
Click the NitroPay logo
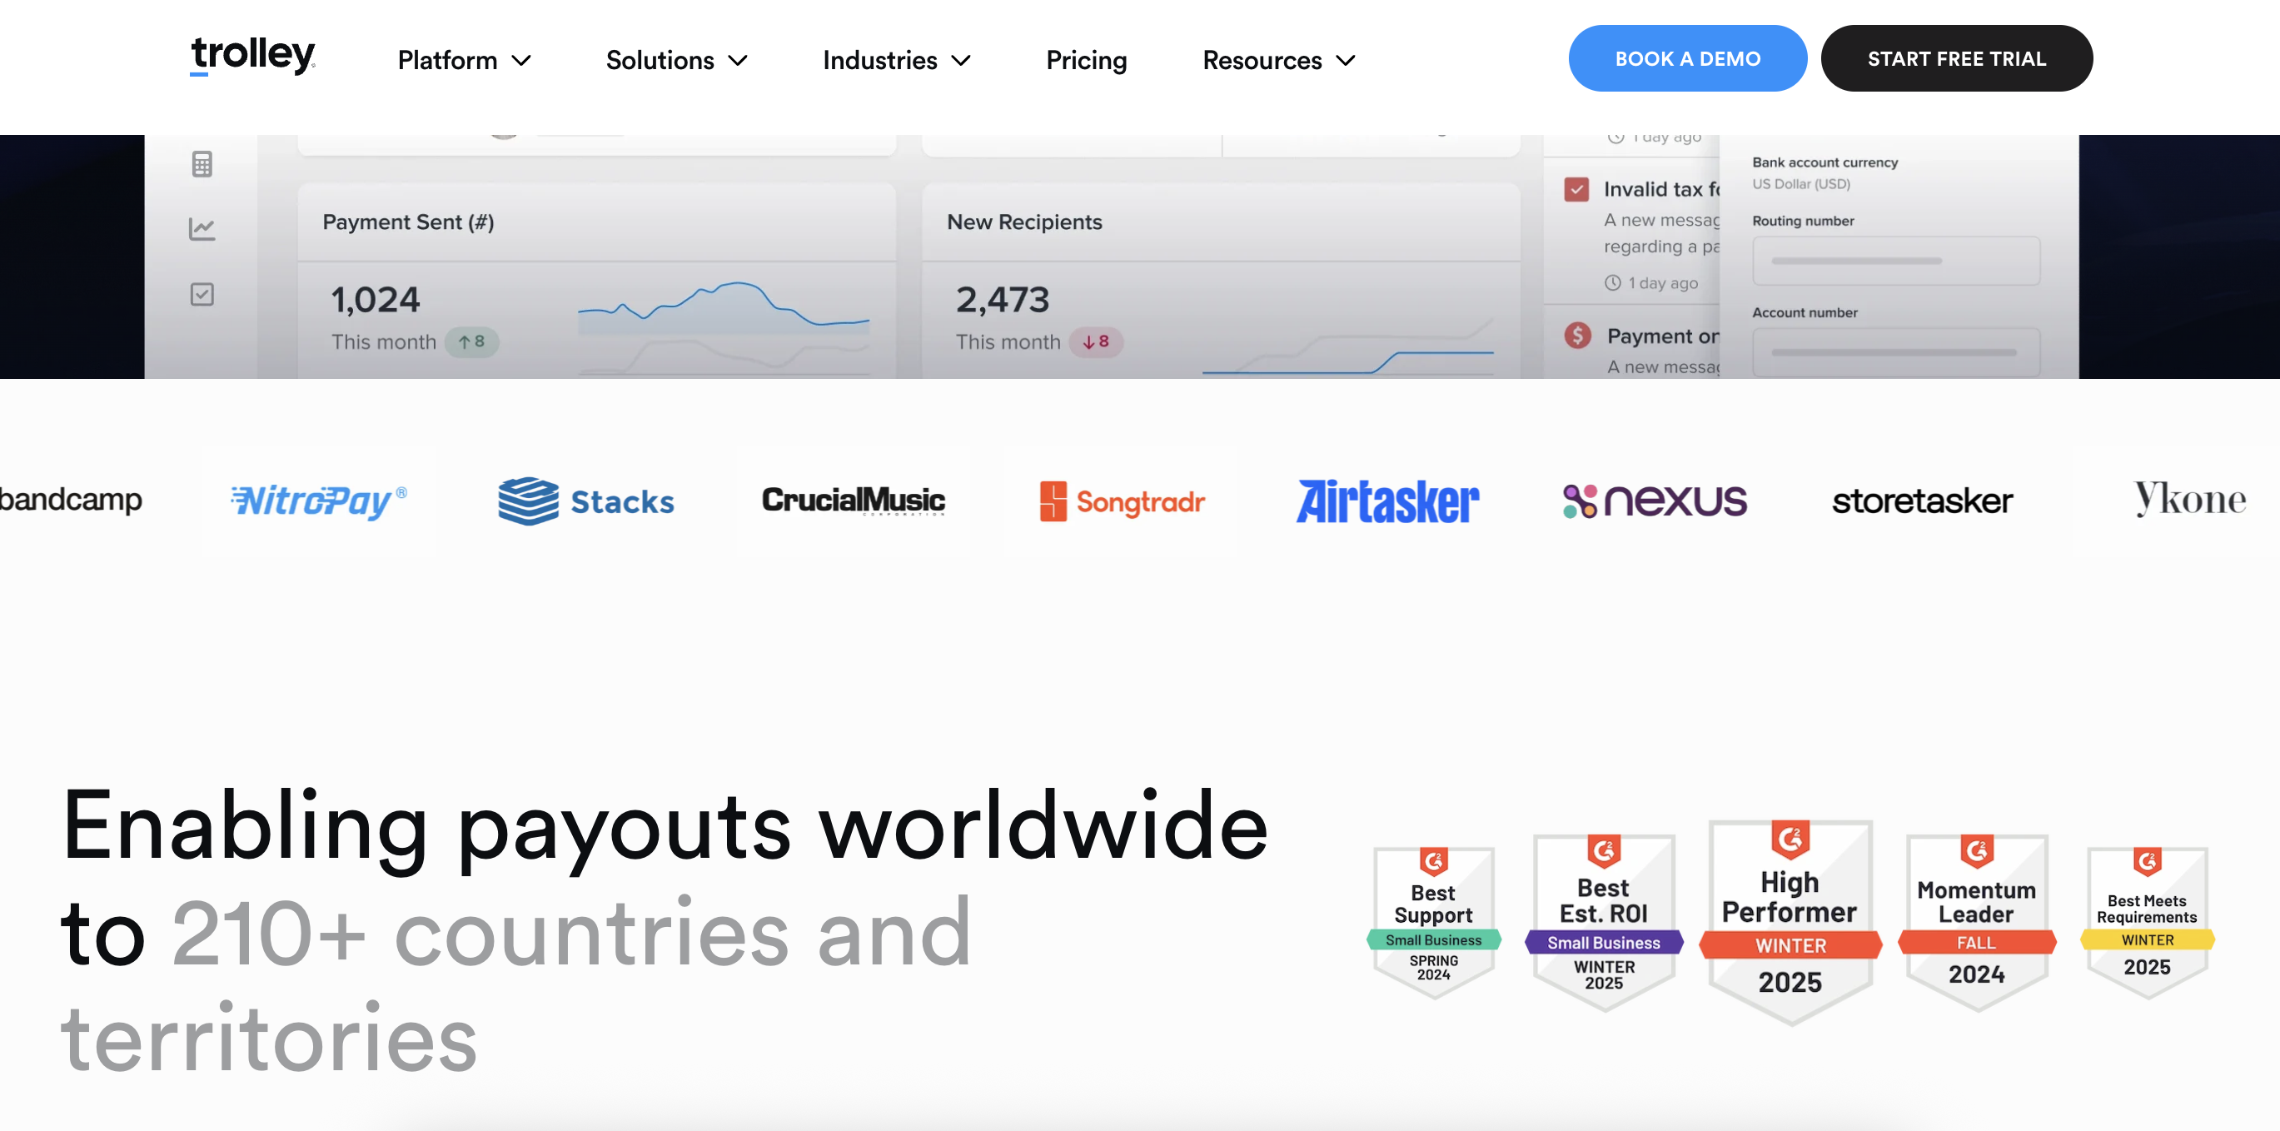click(319, 501)
